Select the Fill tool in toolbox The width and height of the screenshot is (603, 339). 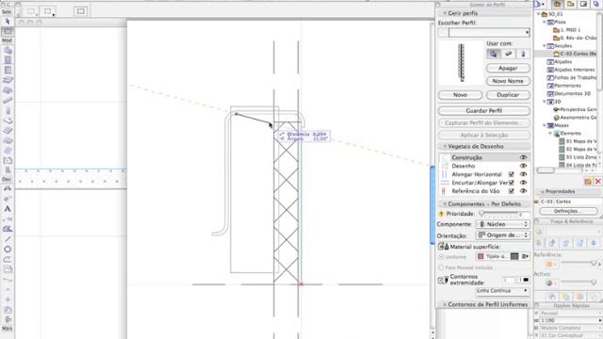(8, 229)
